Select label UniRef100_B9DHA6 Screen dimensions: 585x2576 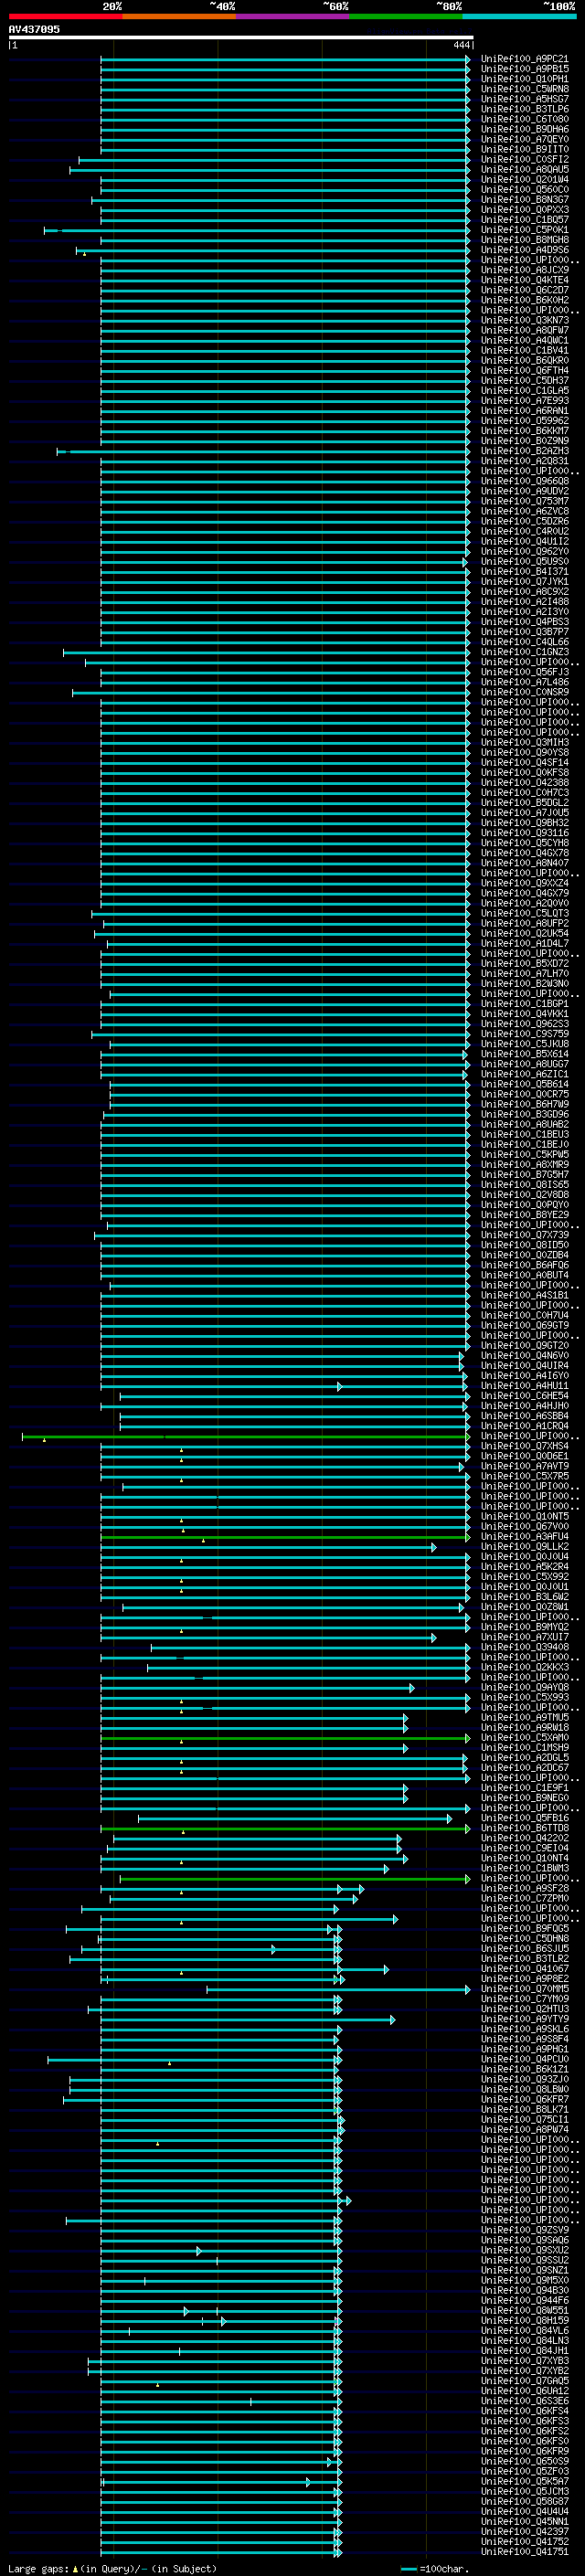(525, 129)
